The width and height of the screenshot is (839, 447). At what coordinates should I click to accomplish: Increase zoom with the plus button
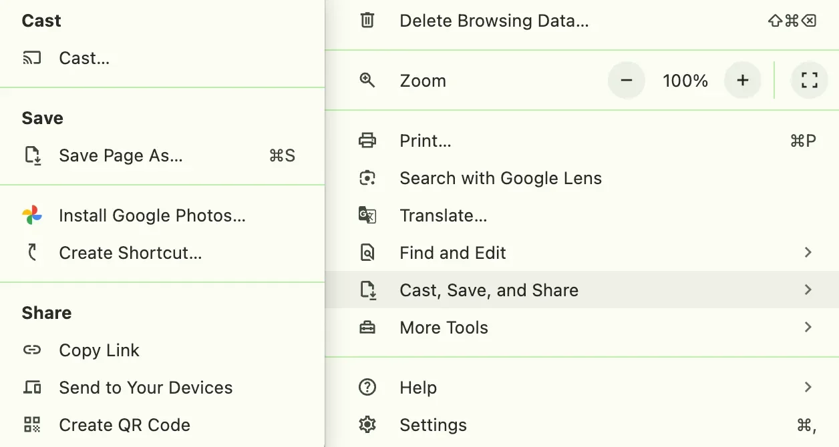(743, 81)
